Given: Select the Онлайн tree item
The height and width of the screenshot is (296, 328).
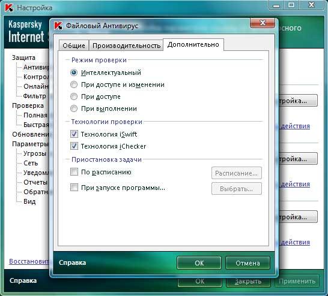Looking at the screenshot, I should [x=36, y=86].
